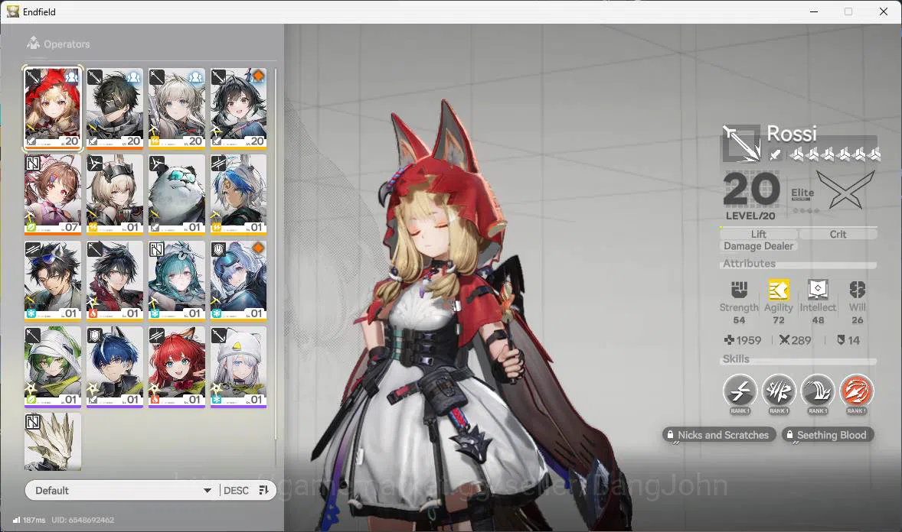Screen dimensions: 902x532
Task: Select the white-haired girl in cat beanie
Action: click(x=239, y=367)
